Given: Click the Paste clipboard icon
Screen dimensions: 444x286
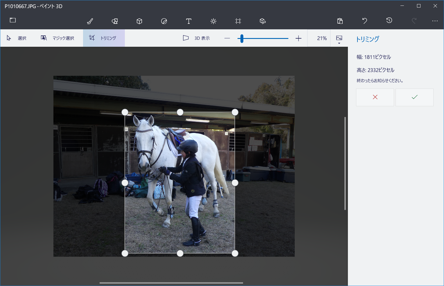Looking at the screenshot, I should [x=340, y=21].
